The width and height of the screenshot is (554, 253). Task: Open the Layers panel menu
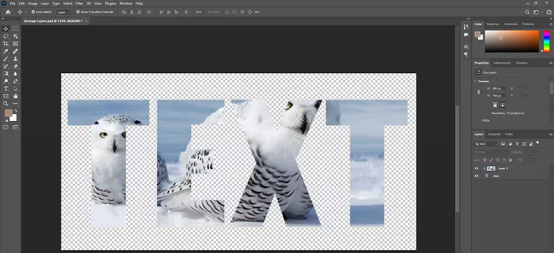click(x=551, y=134)
